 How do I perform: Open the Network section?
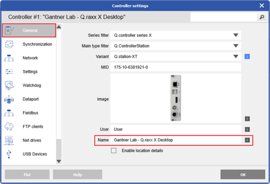(x=29, y=58)
